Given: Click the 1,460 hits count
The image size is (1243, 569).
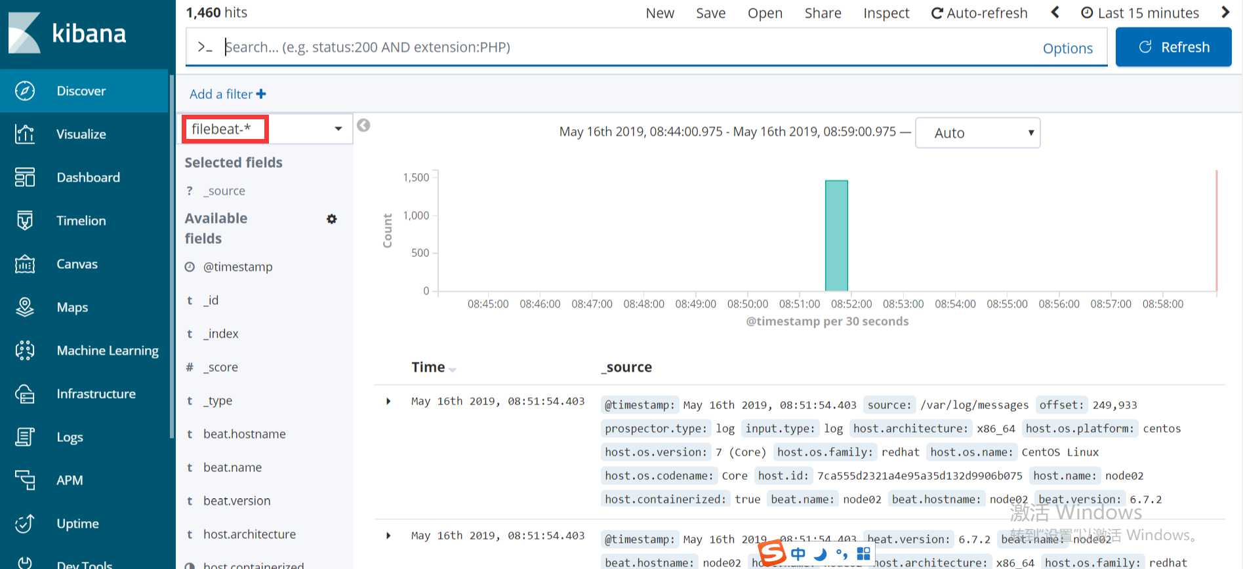Looking at the screenshot, I should click(x=216, y=12).
